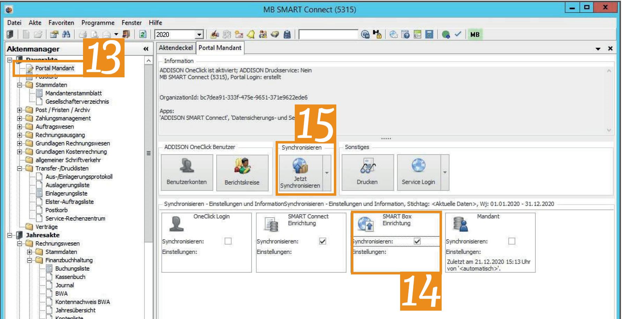
Task: Click the two-people users toolbar icon
Action: coord(263,34)
